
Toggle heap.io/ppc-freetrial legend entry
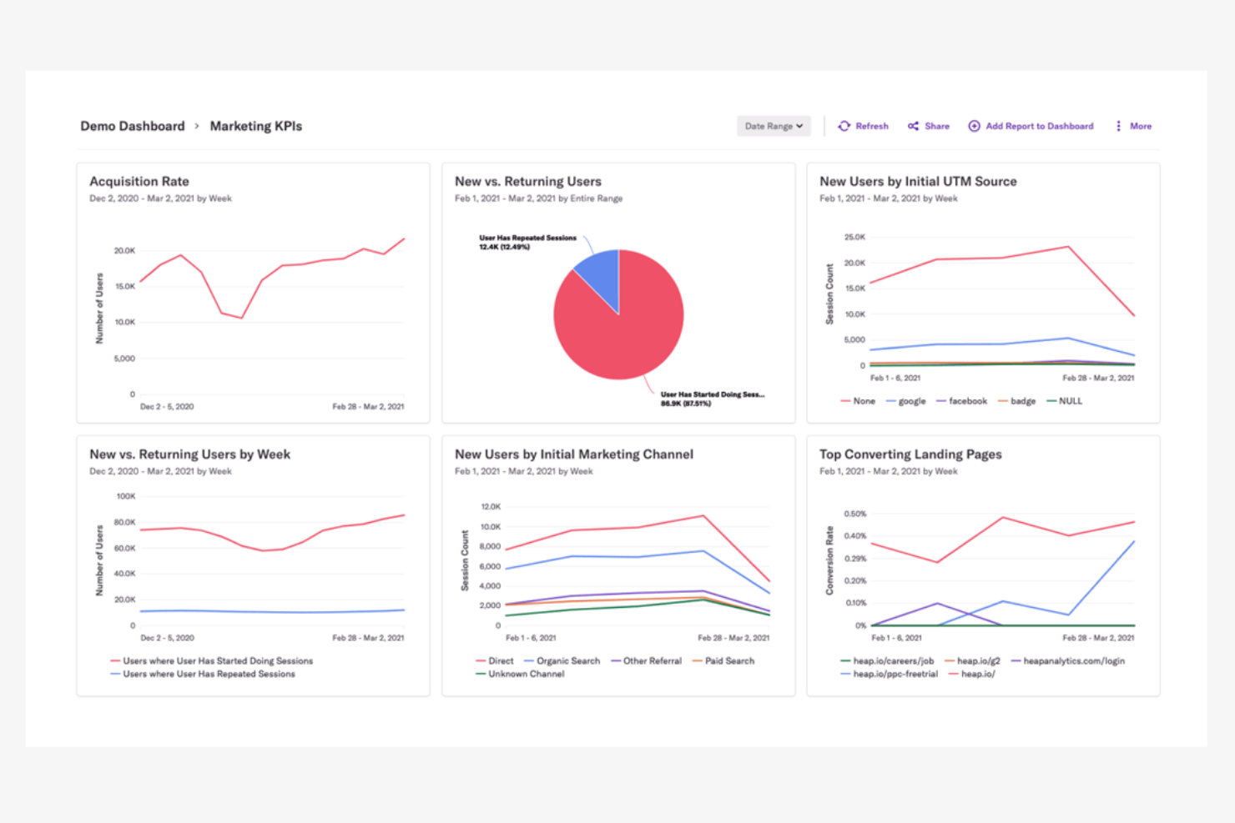[x=890, y=674]
